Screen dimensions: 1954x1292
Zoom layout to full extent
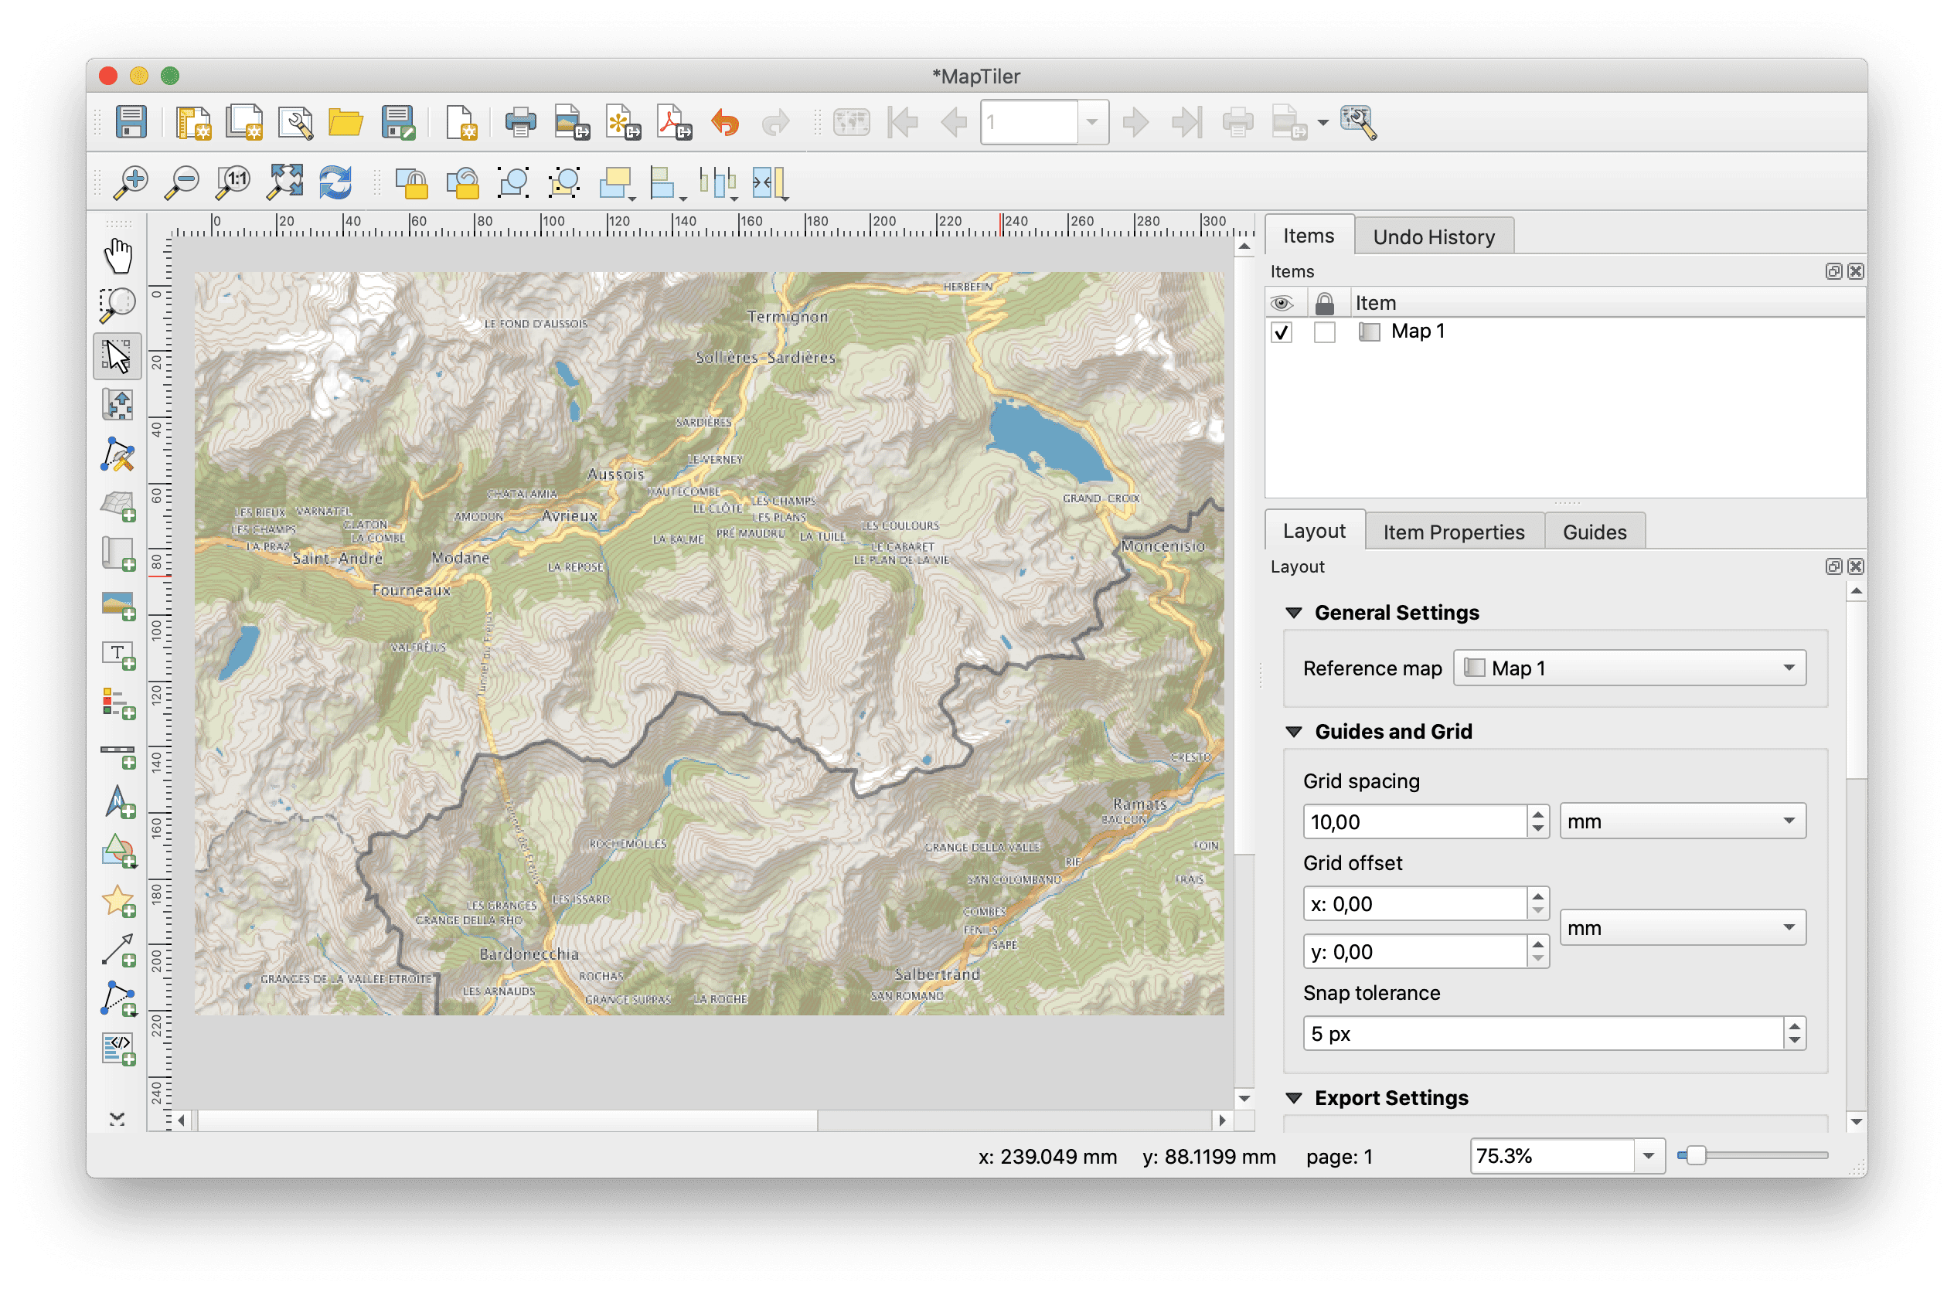(284, 182)
